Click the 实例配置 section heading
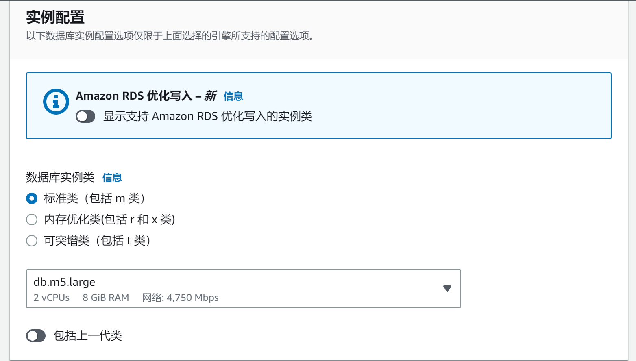 [55, 17]
